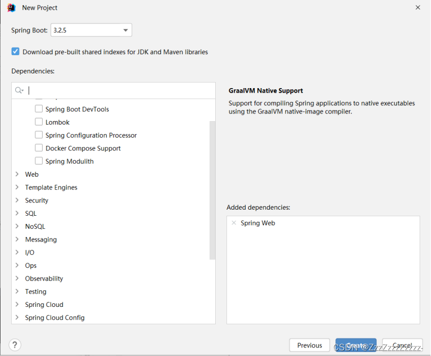Click the IntelliJ logo in the title bar
Viewport: 431px width, 356px height.
point(12,8)
